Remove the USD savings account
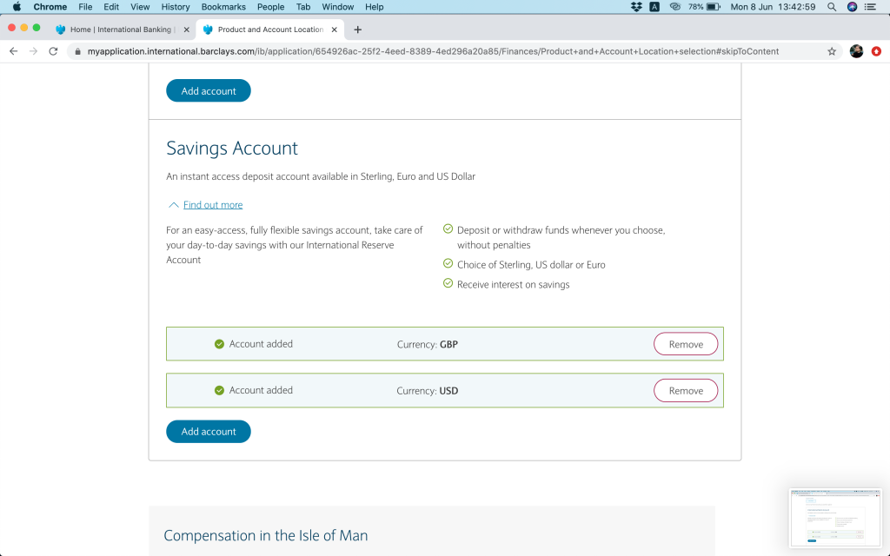Screen dimensions: 890x556 coord(686,391)
